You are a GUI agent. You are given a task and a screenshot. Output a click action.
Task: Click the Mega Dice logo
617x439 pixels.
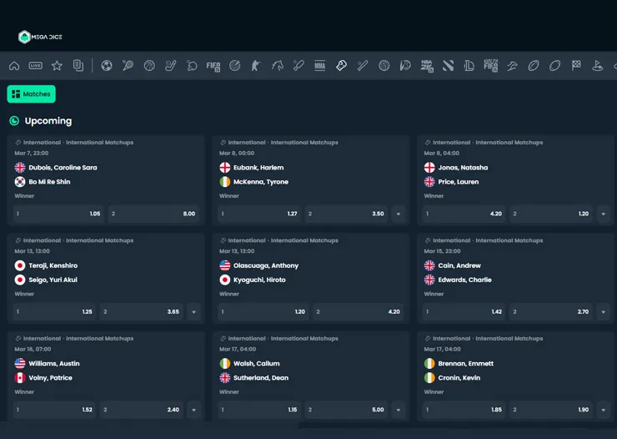click(x=41, y=37)
